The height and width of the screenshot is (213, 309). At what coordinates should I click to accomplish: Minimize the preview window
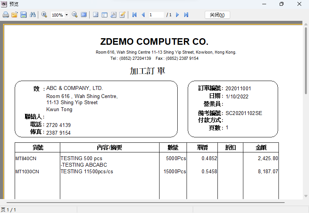point(264,4)
